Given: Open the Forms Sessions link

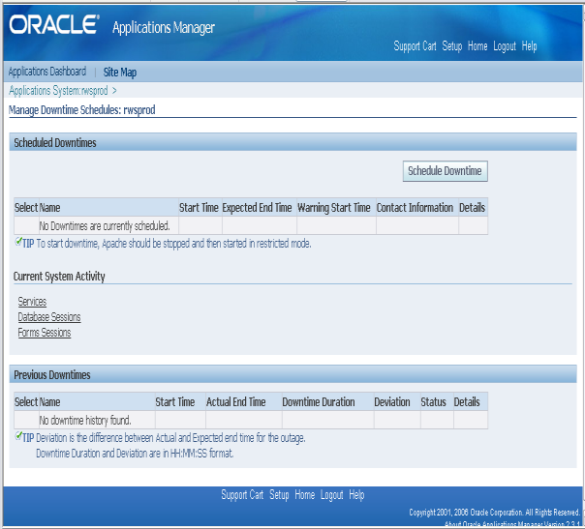Looking at the screenshot, I should 45,333.
